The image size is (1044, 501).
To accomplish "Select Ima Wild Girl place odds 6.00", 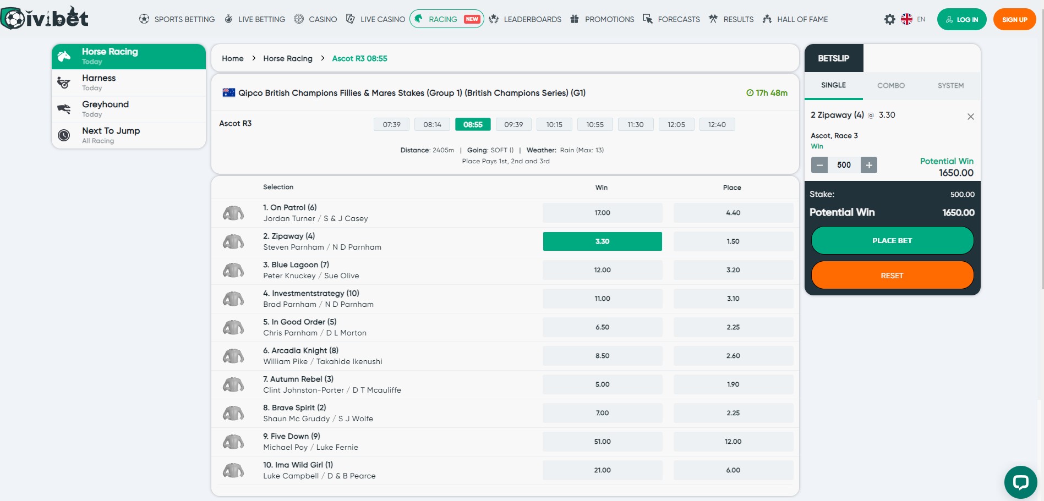I will pos(733,470).
